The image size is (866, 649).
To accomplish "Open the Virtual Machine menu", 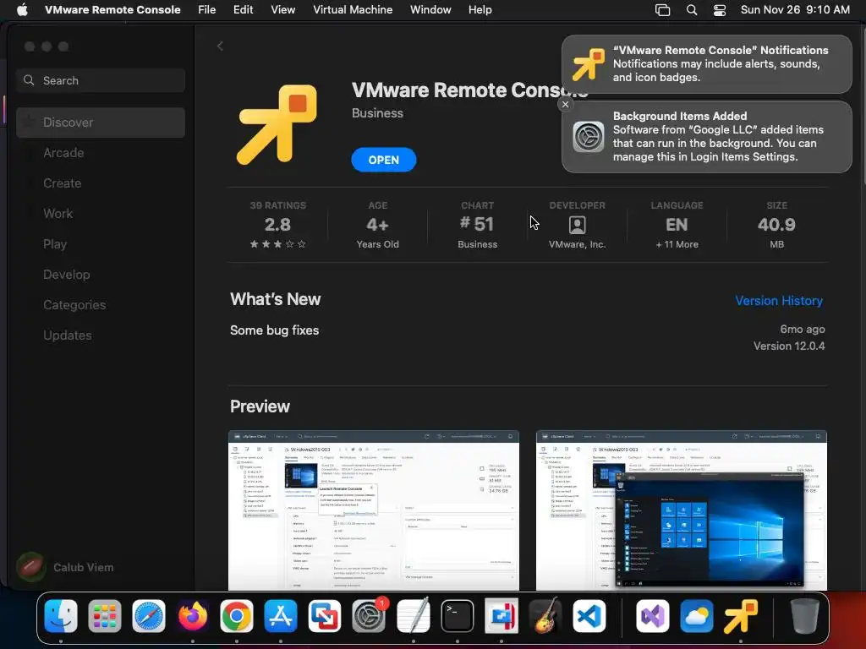I will pos(353,9).
